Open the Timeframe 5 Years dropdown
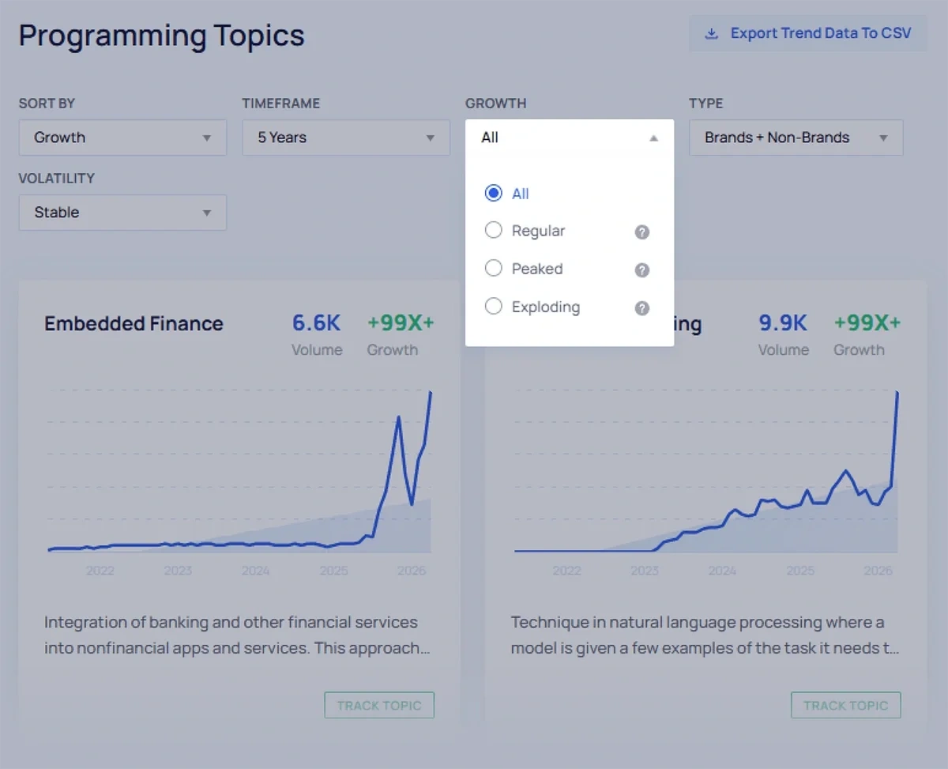 point(345,138)
